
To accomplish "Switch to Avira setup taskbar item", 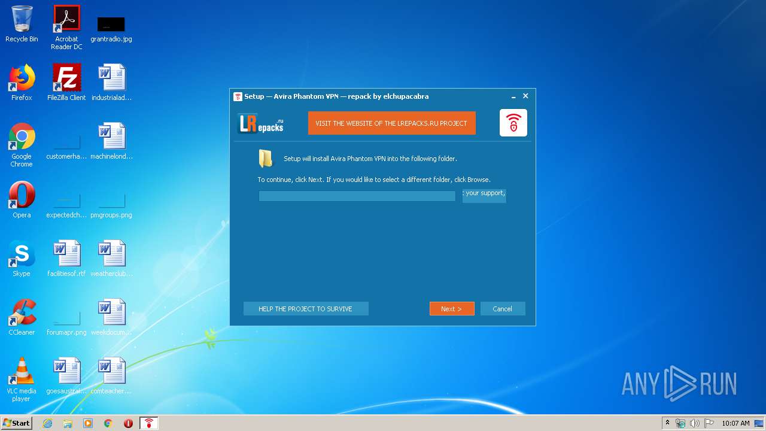I will pos(149,423).
